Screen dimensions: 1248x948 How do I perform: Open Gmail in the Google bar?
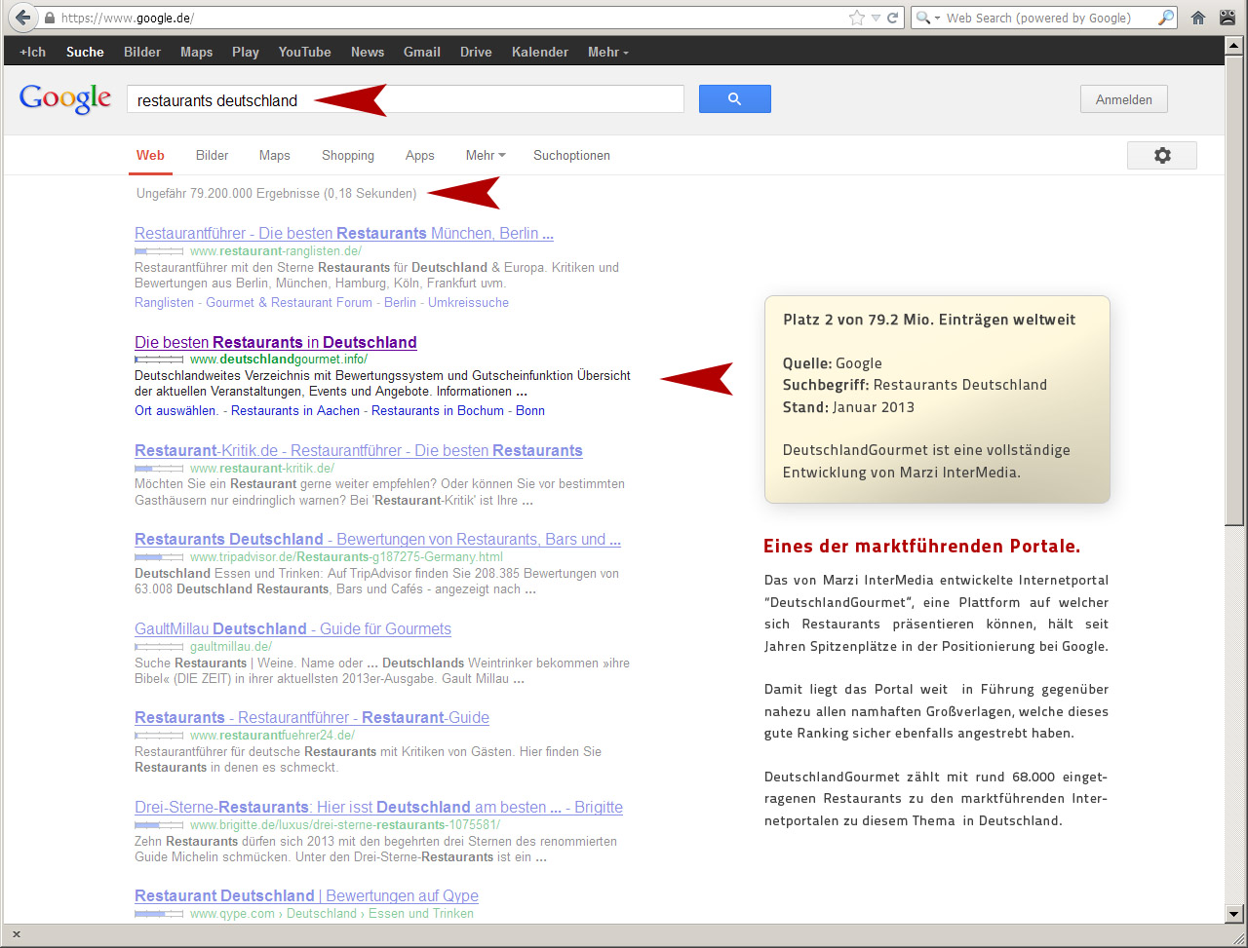422,52
